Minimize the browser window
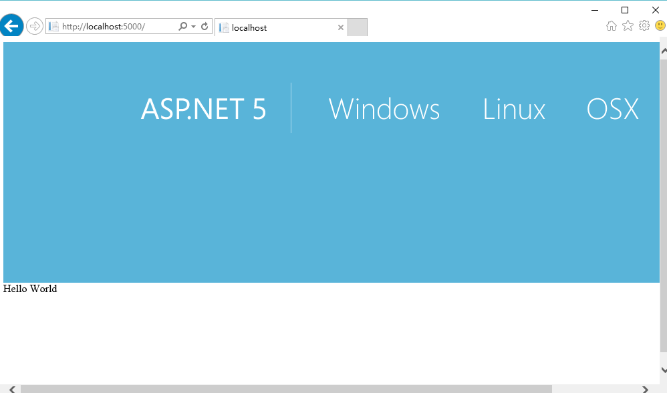 coord(595,10)
